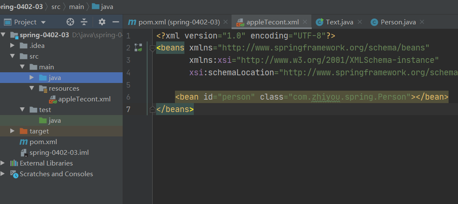The width and height of the screenshot is (458, 204).
Task: Expand the target folder
Action: coord(12,131)
